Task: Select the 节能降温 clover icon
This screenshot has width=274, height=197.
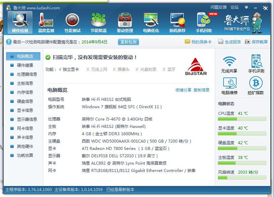Action: [99, 20]
